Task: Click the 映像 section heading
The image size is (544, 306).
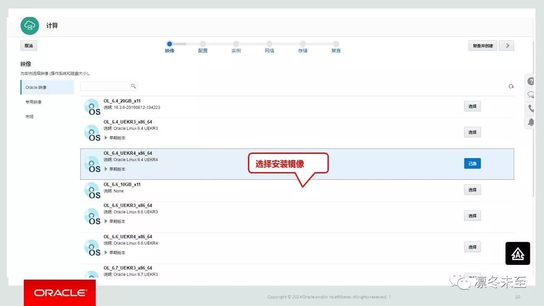Action: [26, 64]
